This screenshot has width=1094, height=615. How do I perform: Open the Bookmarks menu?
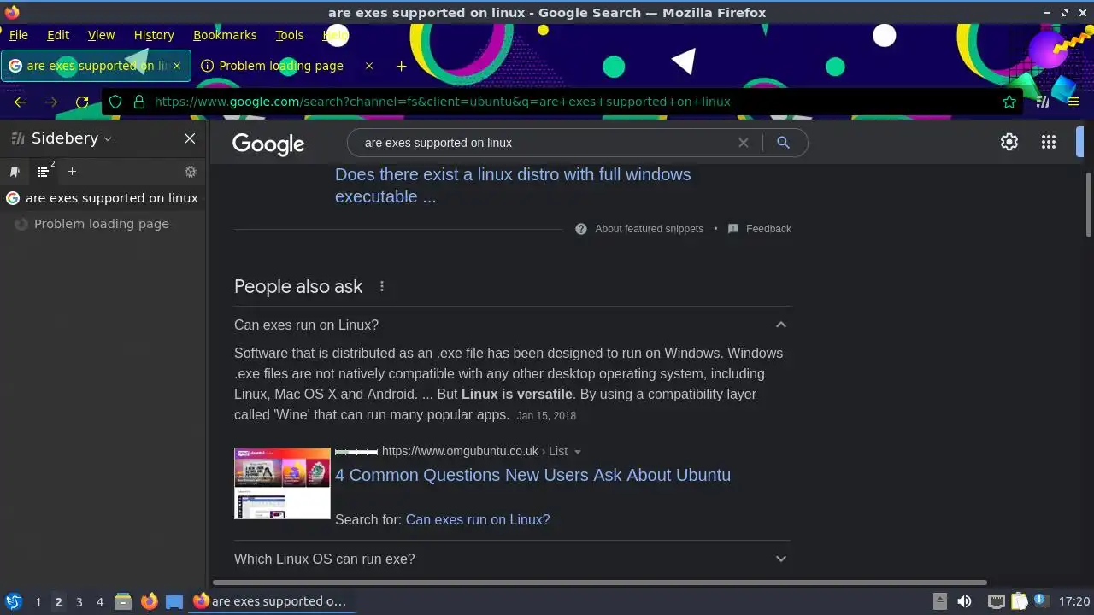click(x=225, y=35)
